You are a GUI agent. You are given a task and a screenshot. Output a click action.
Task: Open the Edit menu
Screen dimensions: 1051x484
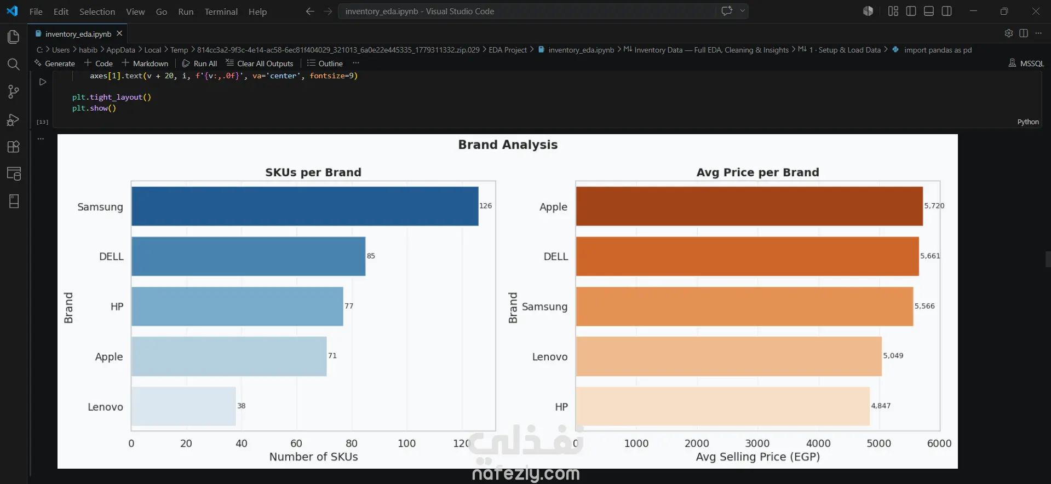click(x=61, y=11)
